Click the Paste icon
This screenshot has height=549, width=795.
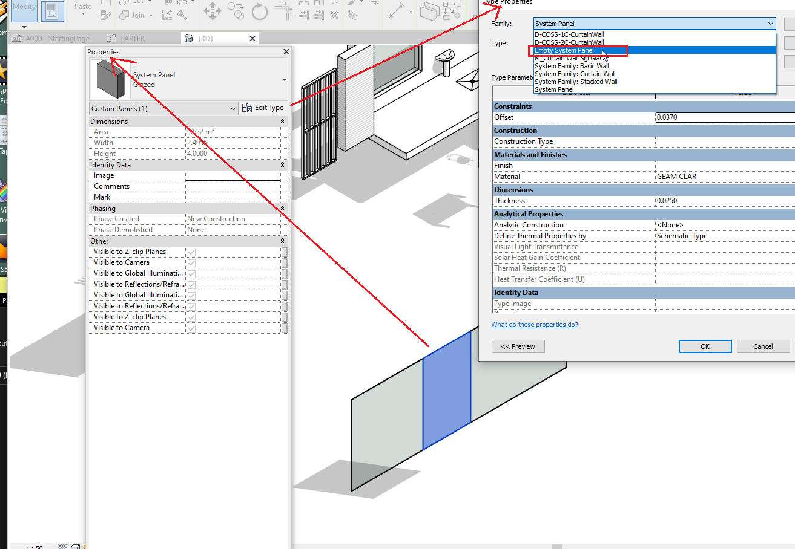82,7
